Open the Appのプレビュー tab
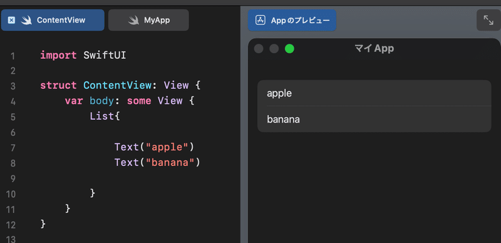Viewport: 501px width, 243px height. pos(292,20)
